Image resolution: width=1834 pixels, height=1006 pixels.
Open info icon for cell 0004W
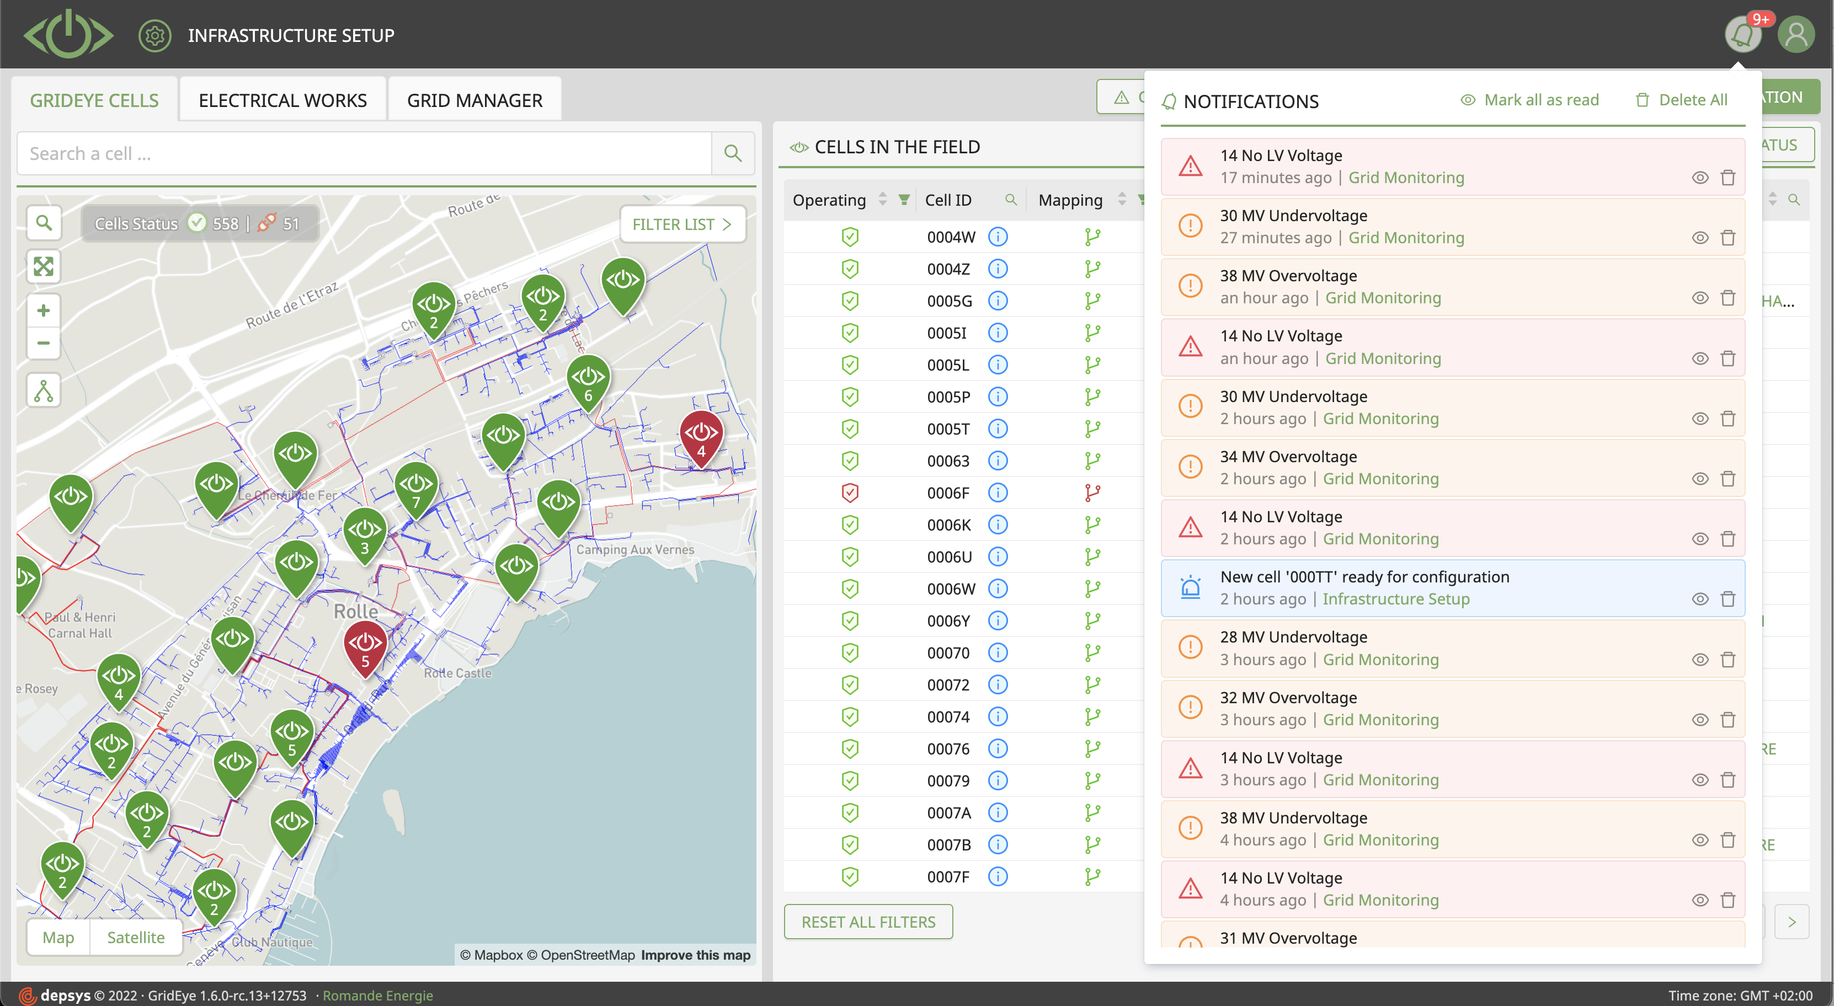[x=998, y=236]
